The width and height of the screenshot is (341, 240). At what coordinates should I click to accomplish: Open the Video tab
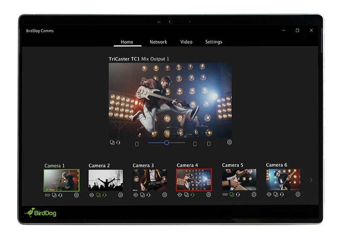[186, 42]
